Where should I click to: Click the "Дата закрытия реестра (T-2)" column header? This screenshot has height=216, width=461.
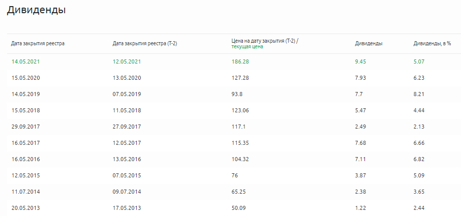tap(144, 44)
